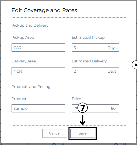Click the Price label text

(x=76, y=99)
